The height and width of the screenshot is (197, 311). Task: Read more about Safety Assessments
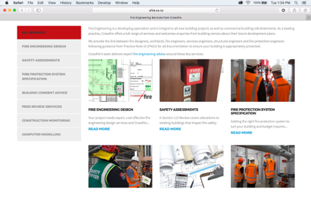click(x=170, y=129)
